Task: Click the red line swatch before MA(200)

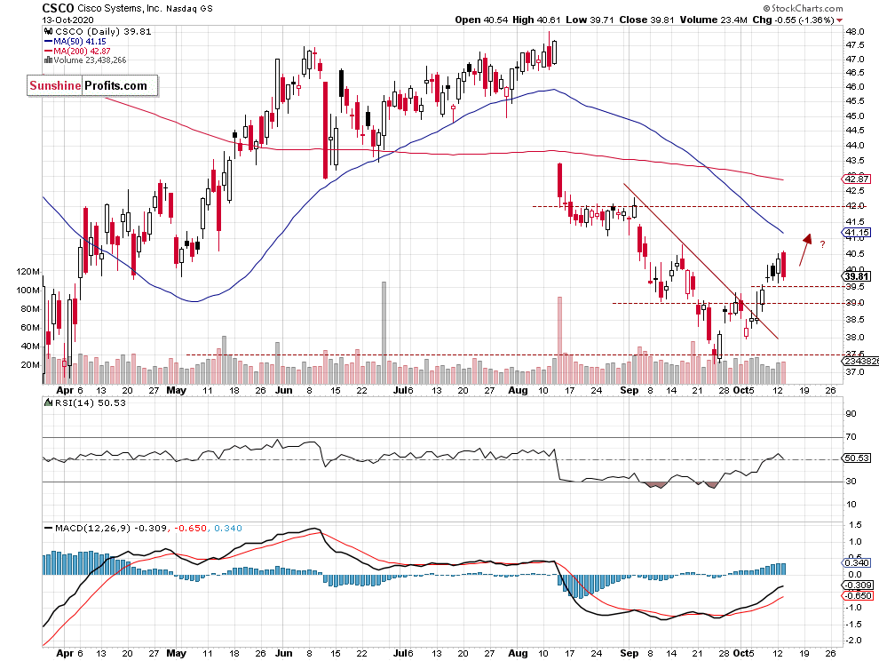Action: tap(48, 51)
